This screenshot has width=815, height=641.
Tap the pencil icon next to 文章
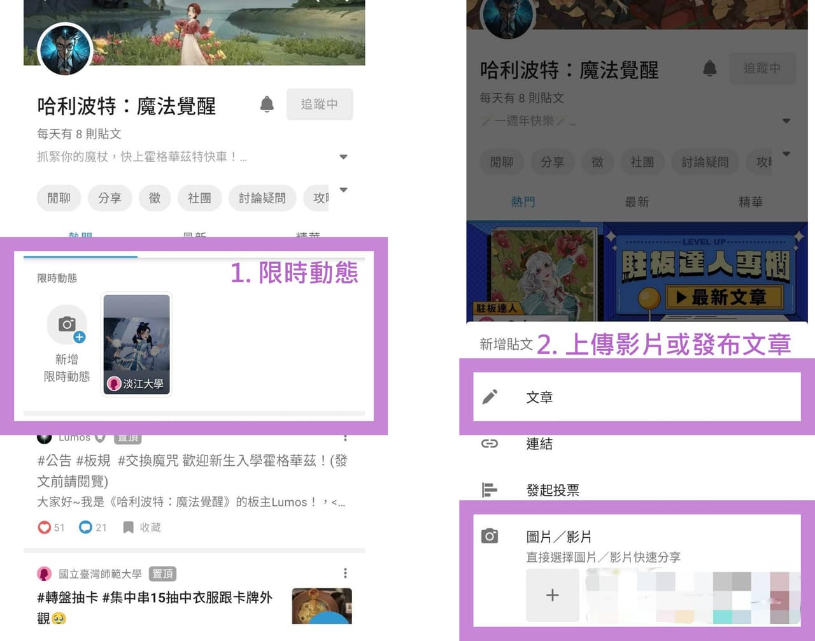(490, 397)
